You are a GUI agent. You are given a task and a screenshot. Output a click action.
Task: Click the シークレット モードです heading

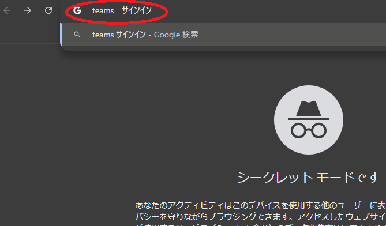point(308,177)
